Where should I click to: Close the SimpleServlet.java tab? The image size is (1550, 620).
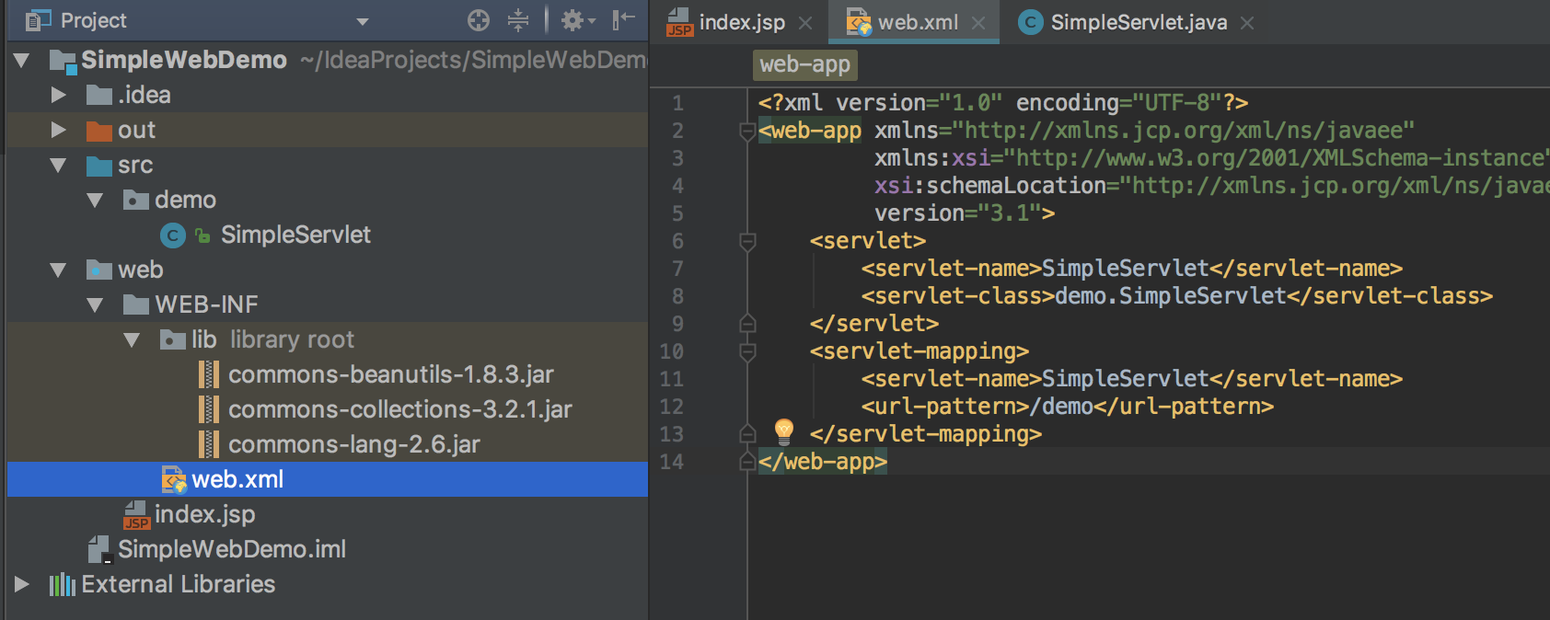[1247, 23]
